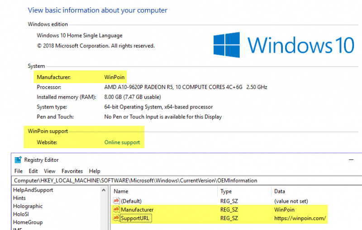This screenshot has width=362, height=230.
Task: Click the WinPoin data cell in the registry
Action: click(284, 210)
